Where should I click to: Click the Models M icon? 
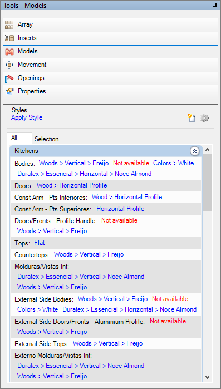[x=9, y=52]
